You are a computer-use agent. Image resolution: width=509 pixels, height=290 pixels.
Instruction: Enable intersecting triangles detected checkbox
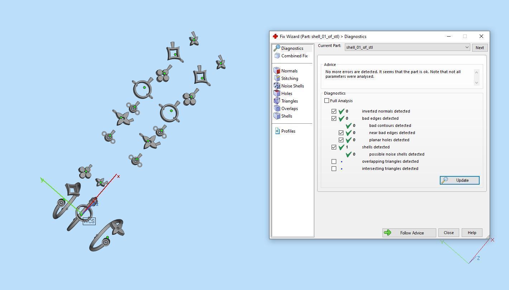[x=334, y=169]
